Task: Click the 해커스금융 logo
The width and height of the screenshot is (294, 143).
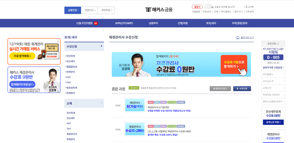Action: [159, 9]
